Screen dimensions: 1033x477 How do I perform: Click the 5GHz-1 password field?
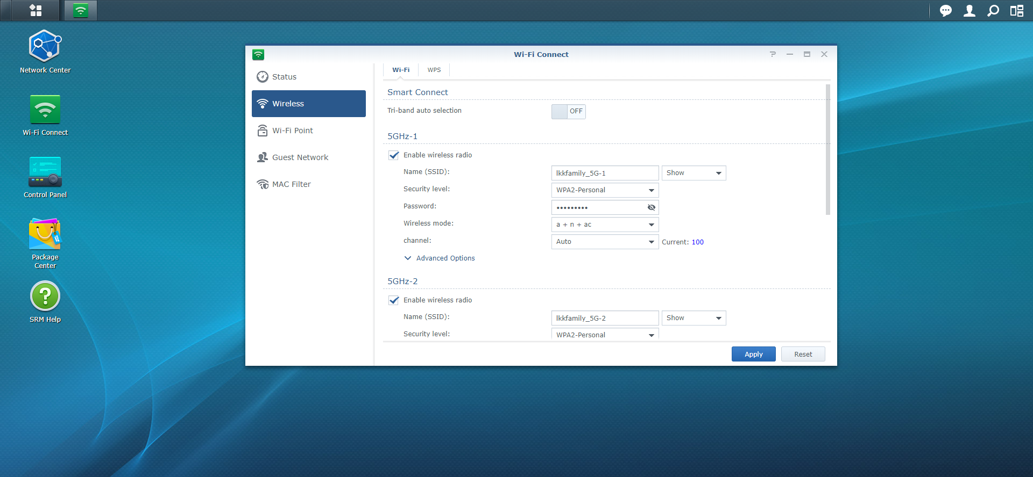(x=605, y=207)
